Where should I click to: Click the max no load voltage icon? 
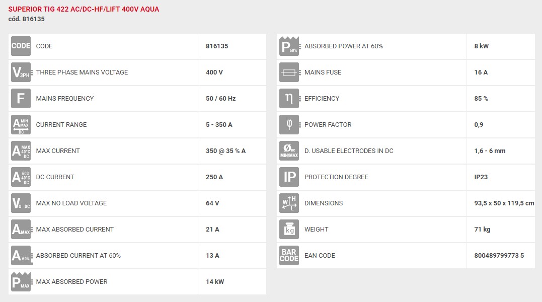[x=21, y=203]
